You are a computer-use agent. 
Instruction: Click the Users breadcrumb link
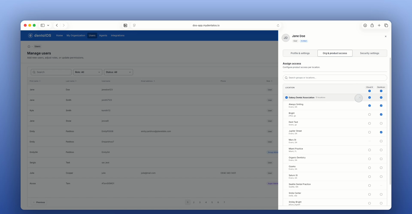pos(37,46)
